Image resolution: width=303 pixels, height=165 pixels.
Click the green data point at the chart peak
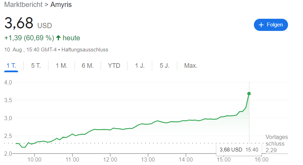pos(249,93)
